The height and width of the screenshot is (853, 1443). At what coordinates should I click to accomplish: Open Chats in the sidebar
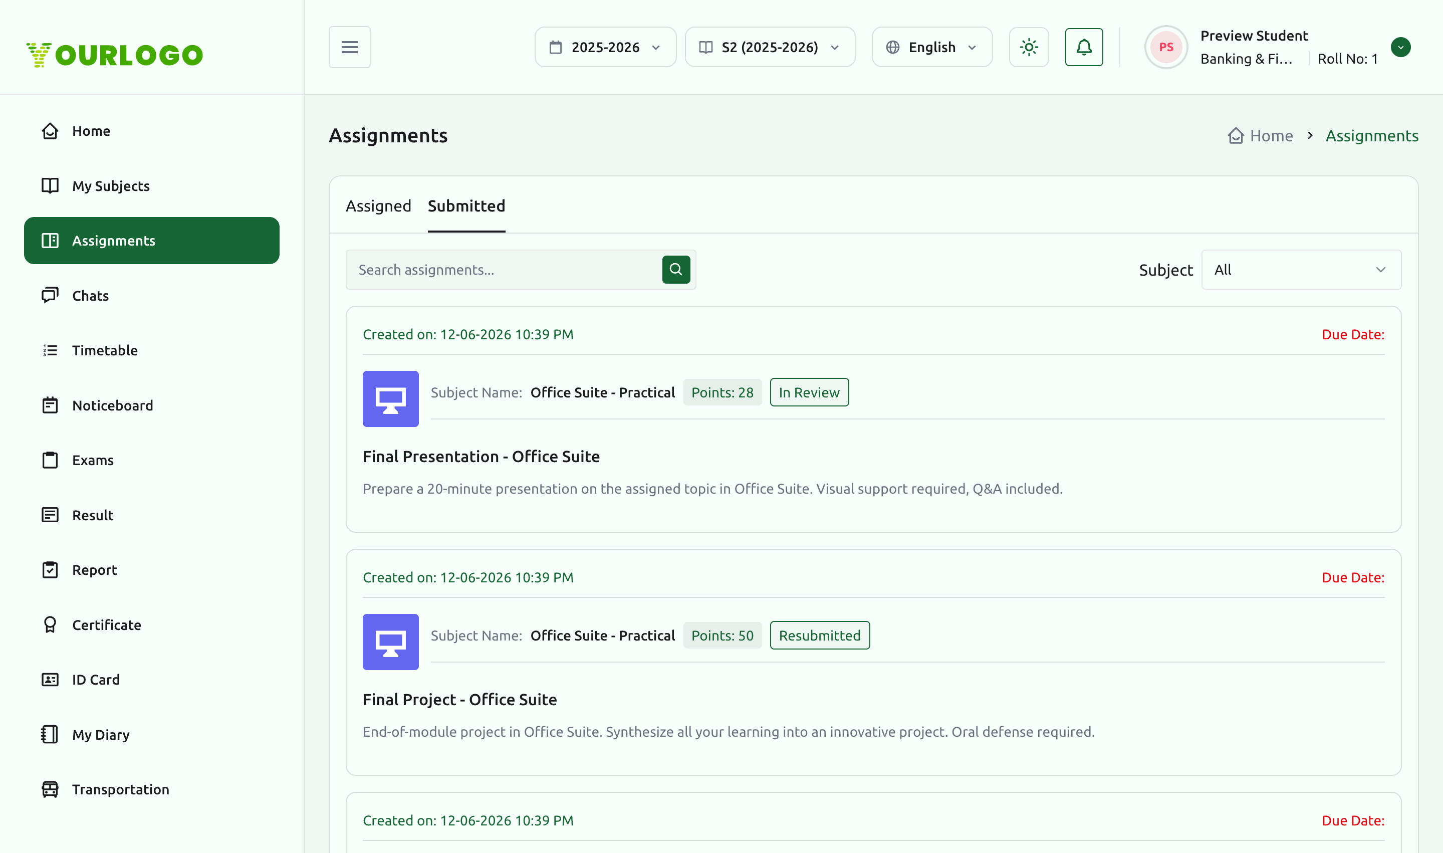[152, 296]
